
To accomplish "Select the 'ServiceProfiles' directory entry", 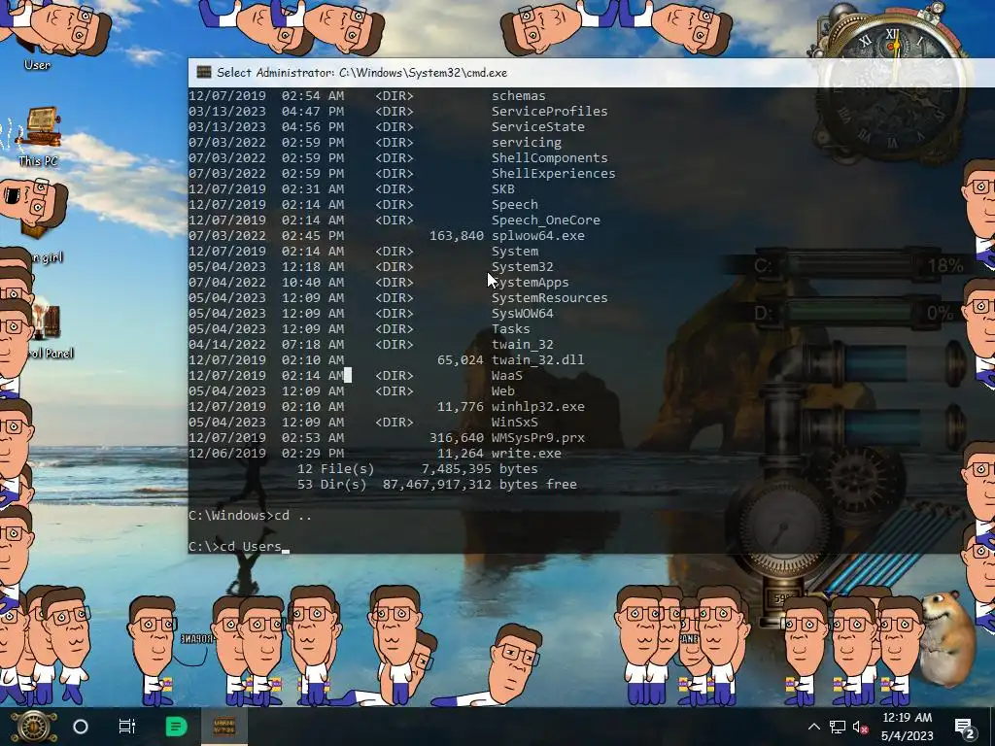I will coord(550,111).
